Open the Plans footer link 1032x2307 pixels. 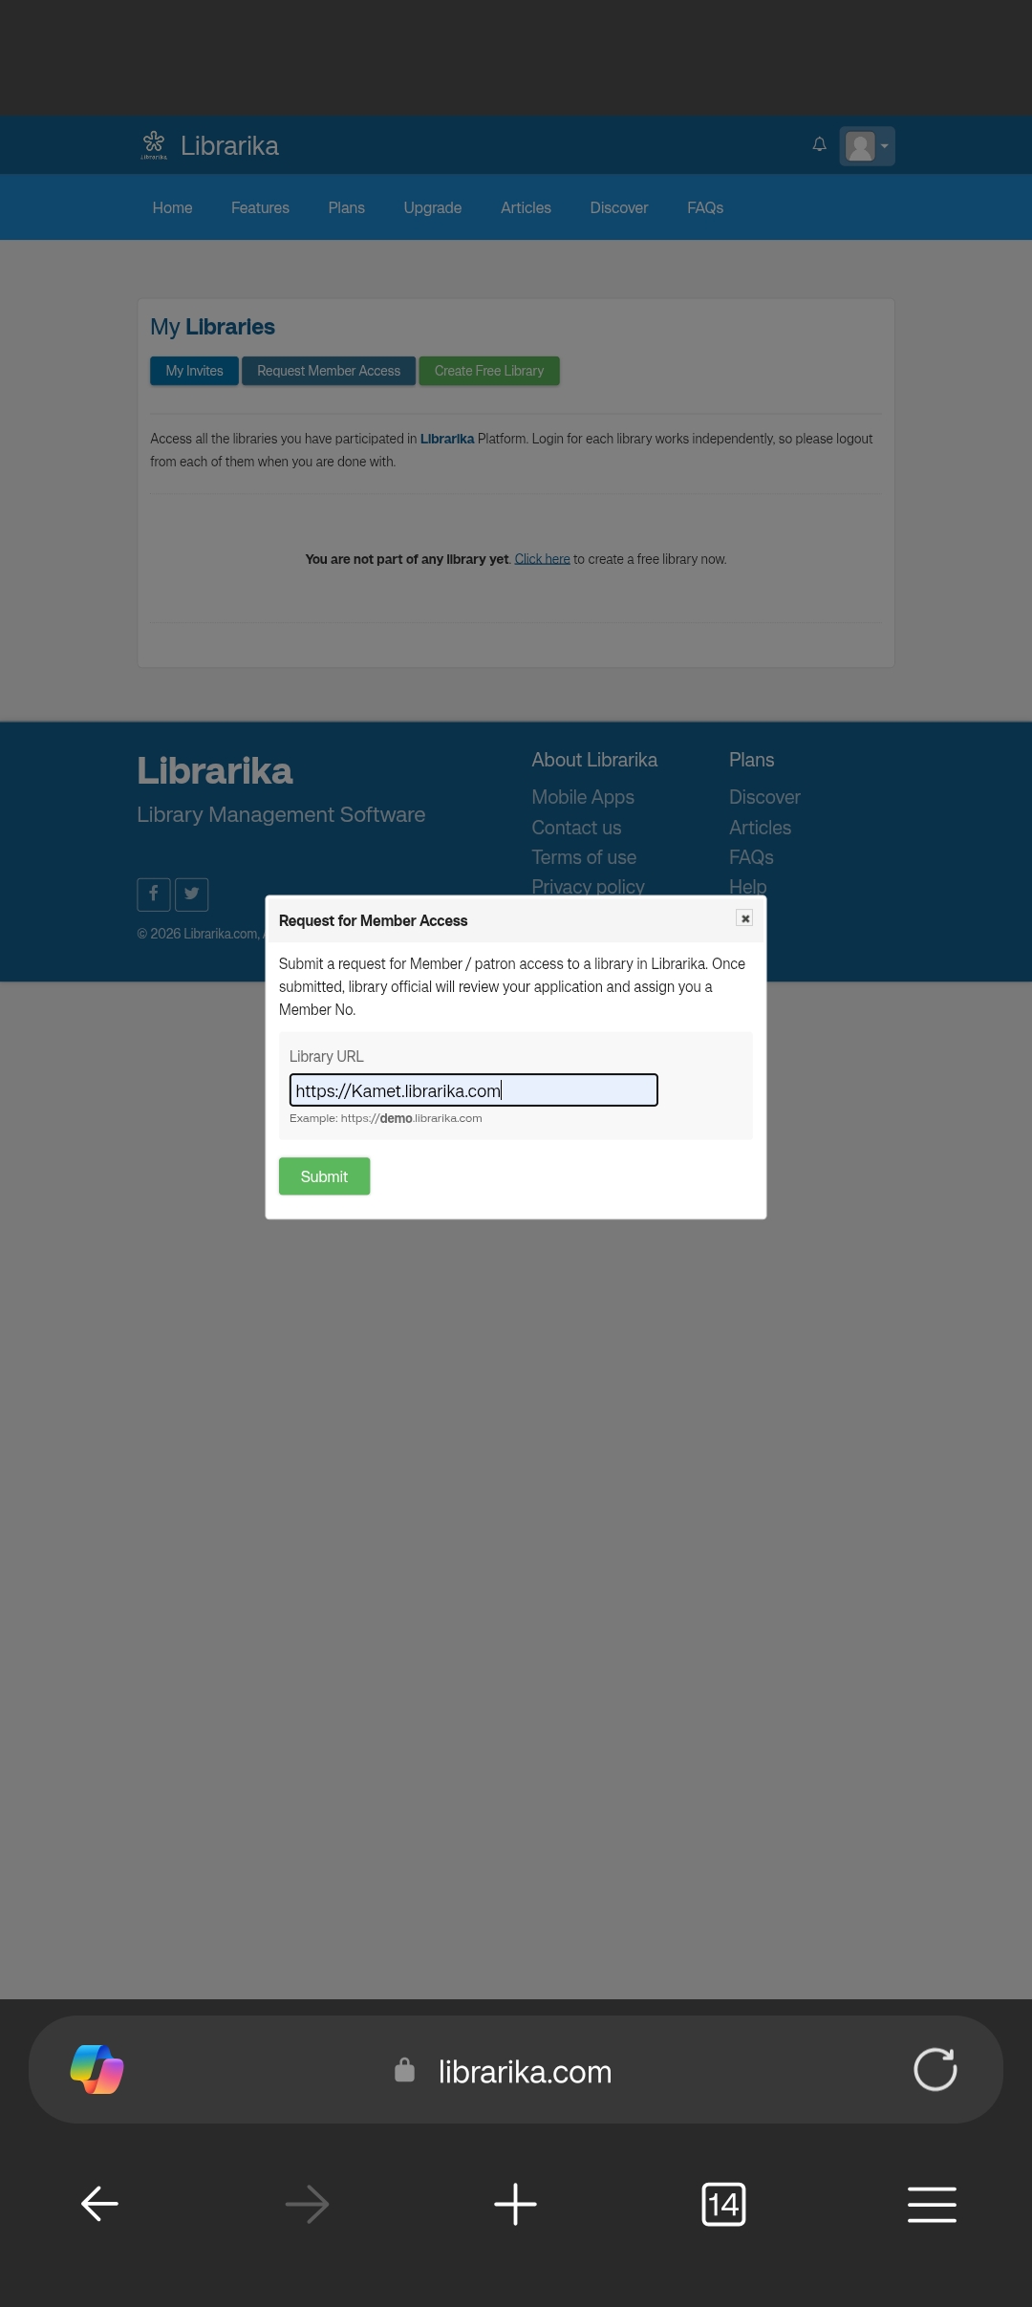coord(751,760)
